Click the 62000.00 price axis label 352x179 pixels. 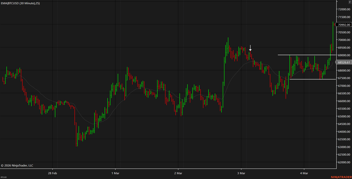point(344,162)
